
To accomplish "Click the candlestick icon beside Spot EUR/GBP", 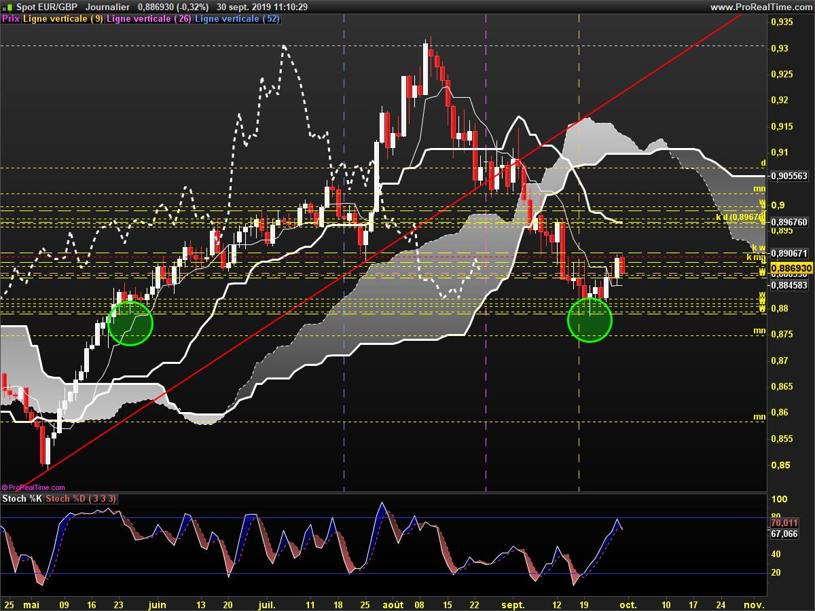I will pyautogui.click(x=7, y=7).
